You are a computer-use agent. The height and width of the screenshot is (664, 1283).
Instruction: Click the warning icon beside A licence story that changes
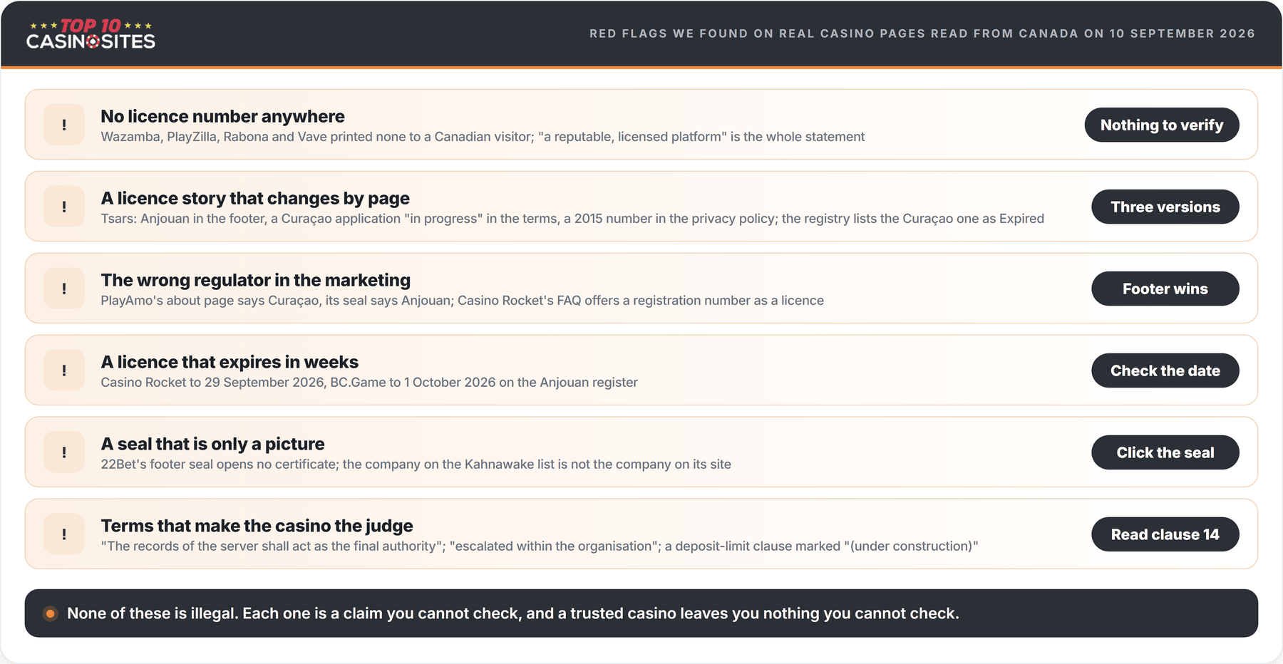click(64, 207)
